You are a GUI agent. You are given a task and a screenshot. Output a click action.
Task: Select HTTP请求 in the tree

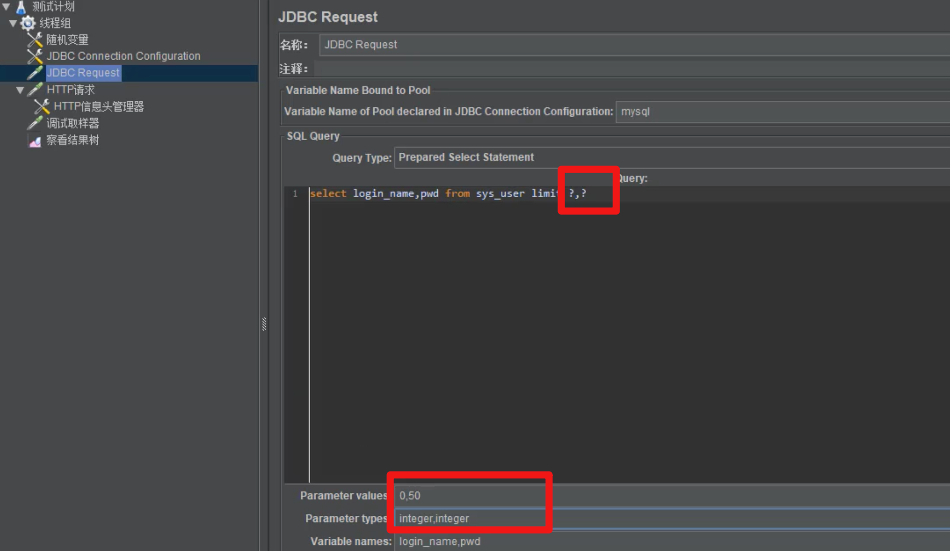click(71, 90)
